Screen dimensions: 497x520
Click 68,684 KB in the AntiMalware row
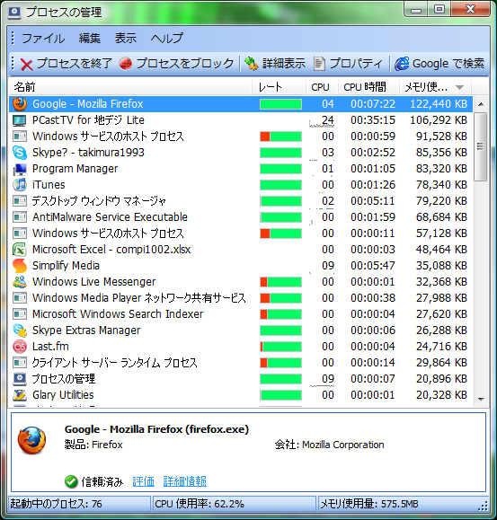pyautogui.click(x=441, y=217)
